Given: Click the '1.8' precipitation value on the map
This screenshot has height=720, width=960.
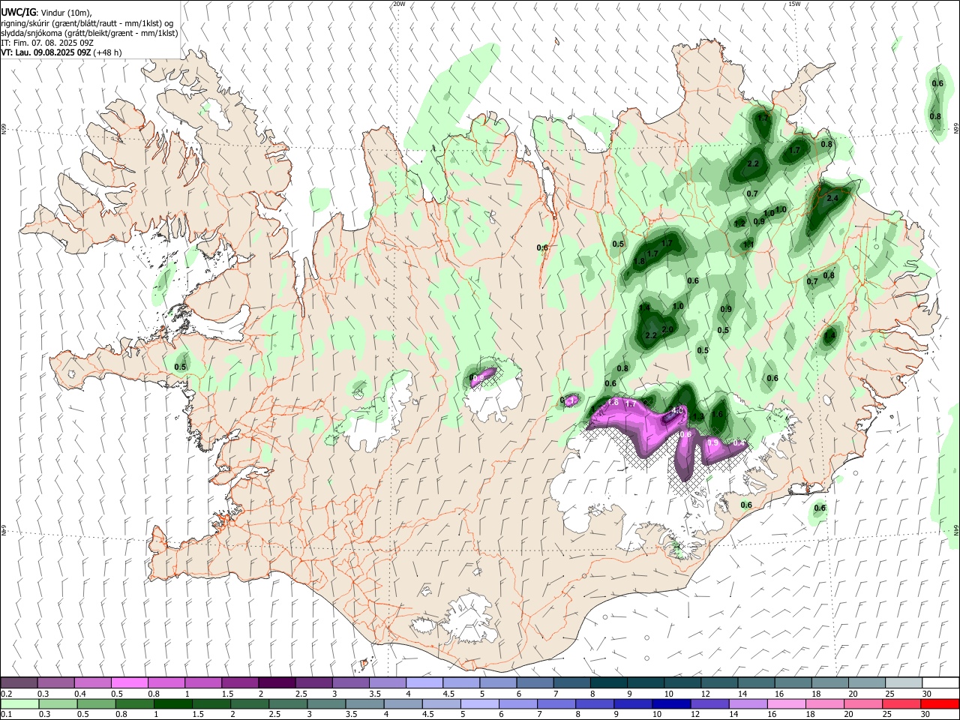Looking at the screenshot, I should click(640, 262).
